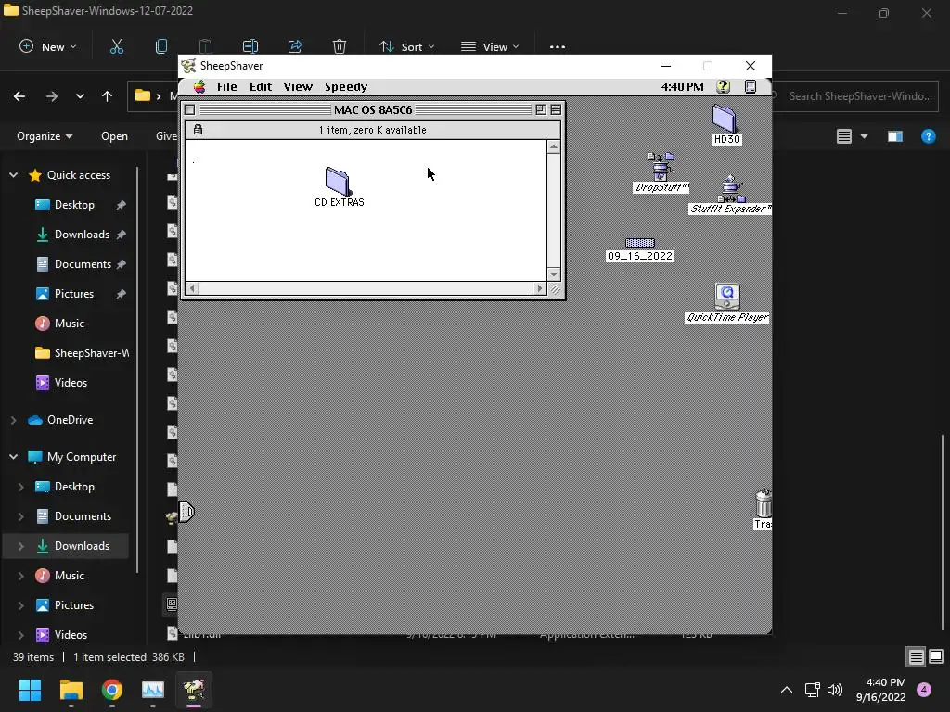Select Videos under Quick access
The height and width of the screenshot is (712, 950).
70,383
